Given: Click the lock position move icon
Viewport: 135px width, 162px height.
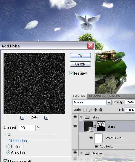Looking at the screenshot, I should point(95,110).
